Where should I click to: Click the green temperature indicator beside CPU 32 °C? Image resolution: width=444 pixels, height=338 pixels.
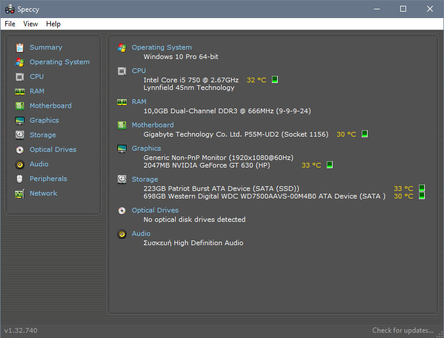pos(275,79)
